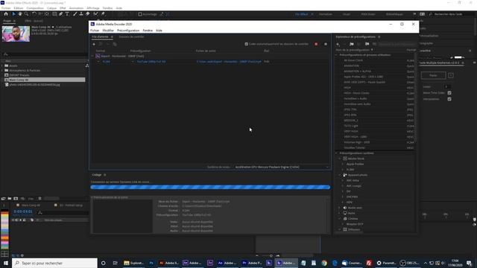Toggle the Accrochage snapping checkbox in After Effects
The height and width of the screenshot is (268, 477).
(x=140, y=14)
